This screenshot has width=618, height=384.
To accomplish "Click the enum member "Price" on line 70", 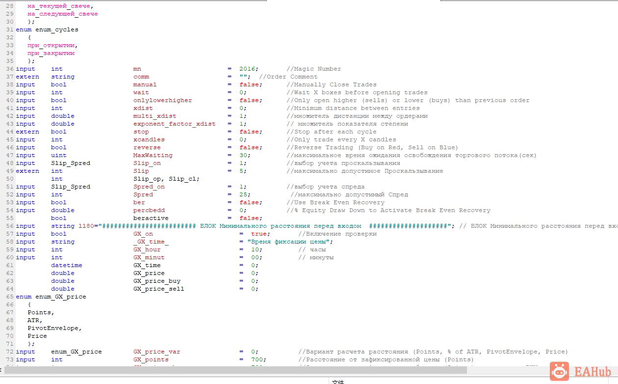I will [37, 336].
